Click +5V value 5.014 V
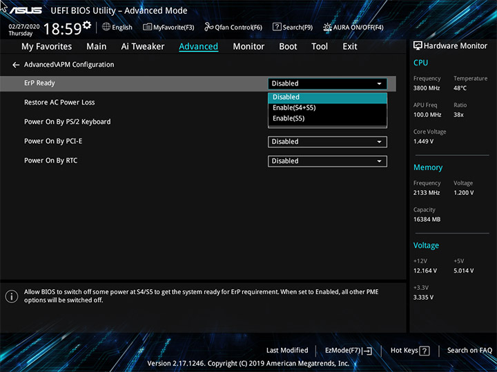This screenshot has height=372, width=497. pos(464,271)
